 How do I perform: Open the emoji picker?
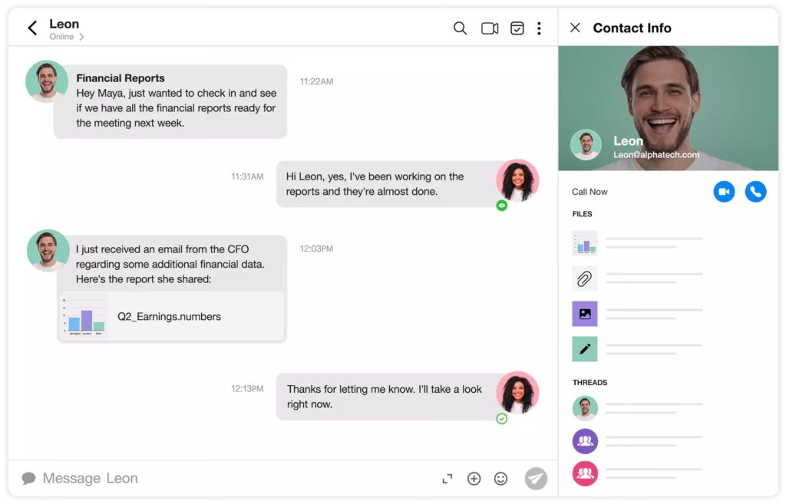pyautogui.click(x=500, y=479)
